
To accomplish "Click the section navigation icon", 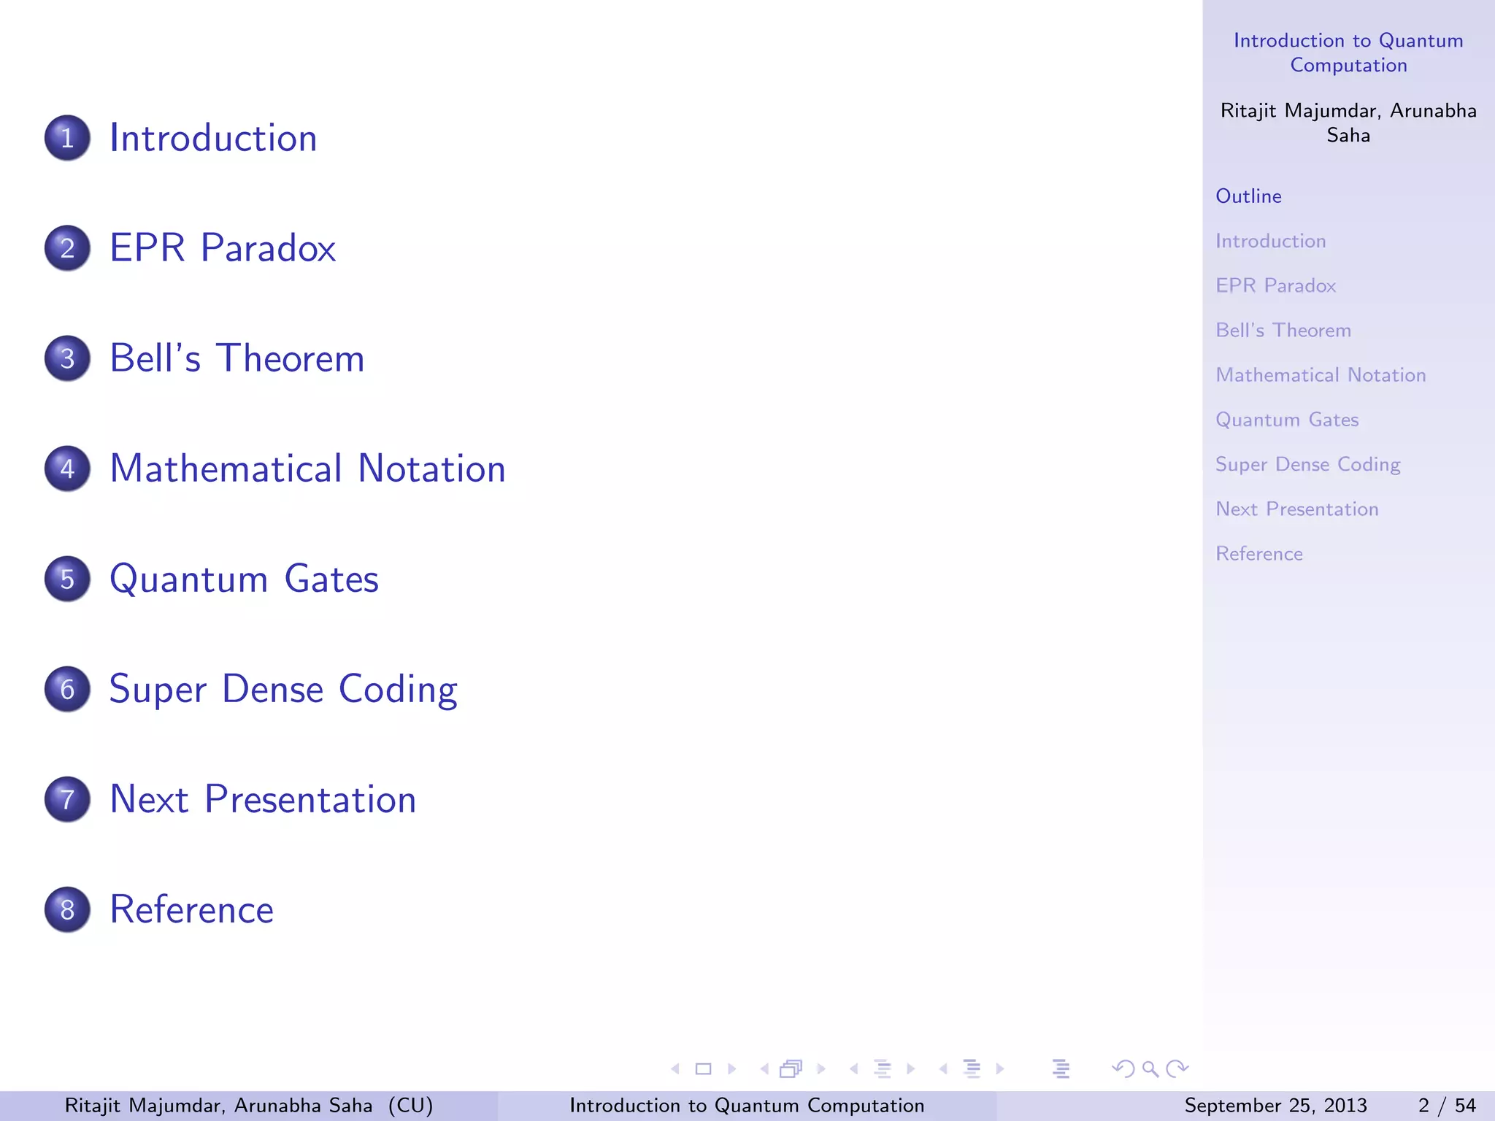I will click(x=972, y=1068).
